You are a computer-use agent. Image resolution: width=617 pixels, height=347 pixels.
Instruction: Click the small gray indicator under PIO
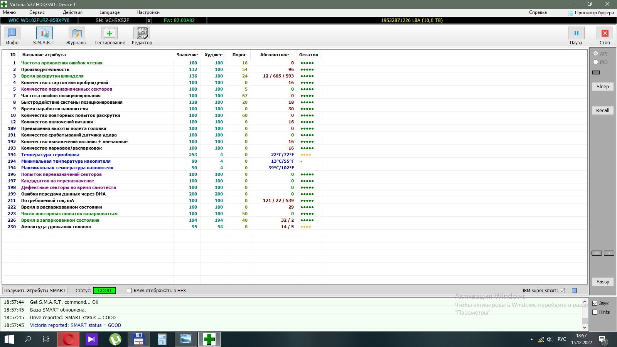click(x=596, y=72)
